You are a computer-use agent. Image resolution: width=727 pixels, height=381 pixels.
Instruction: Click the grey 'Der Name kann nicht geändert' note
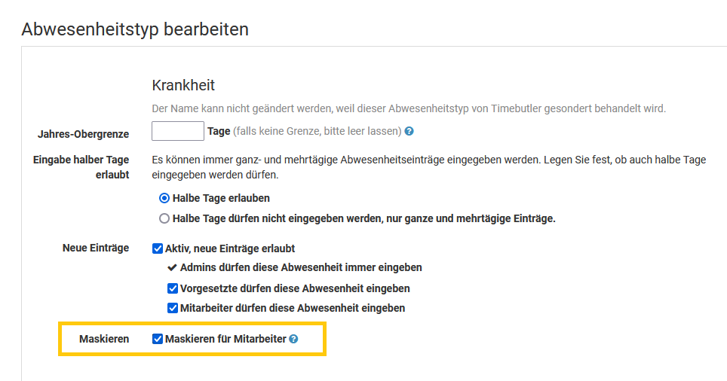pos(408,108)
